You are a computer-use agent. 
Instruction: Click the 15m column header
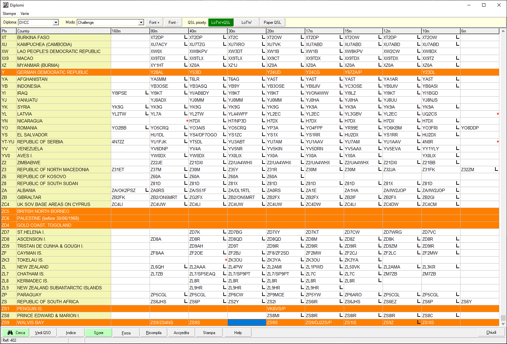(363, 31)
